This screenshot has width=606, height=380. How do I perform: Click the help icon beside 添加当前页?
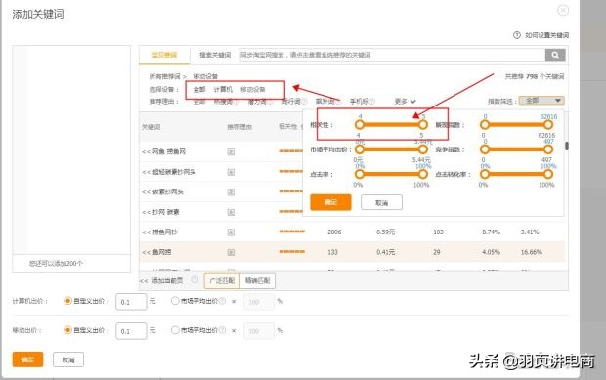tap(195, 280)
